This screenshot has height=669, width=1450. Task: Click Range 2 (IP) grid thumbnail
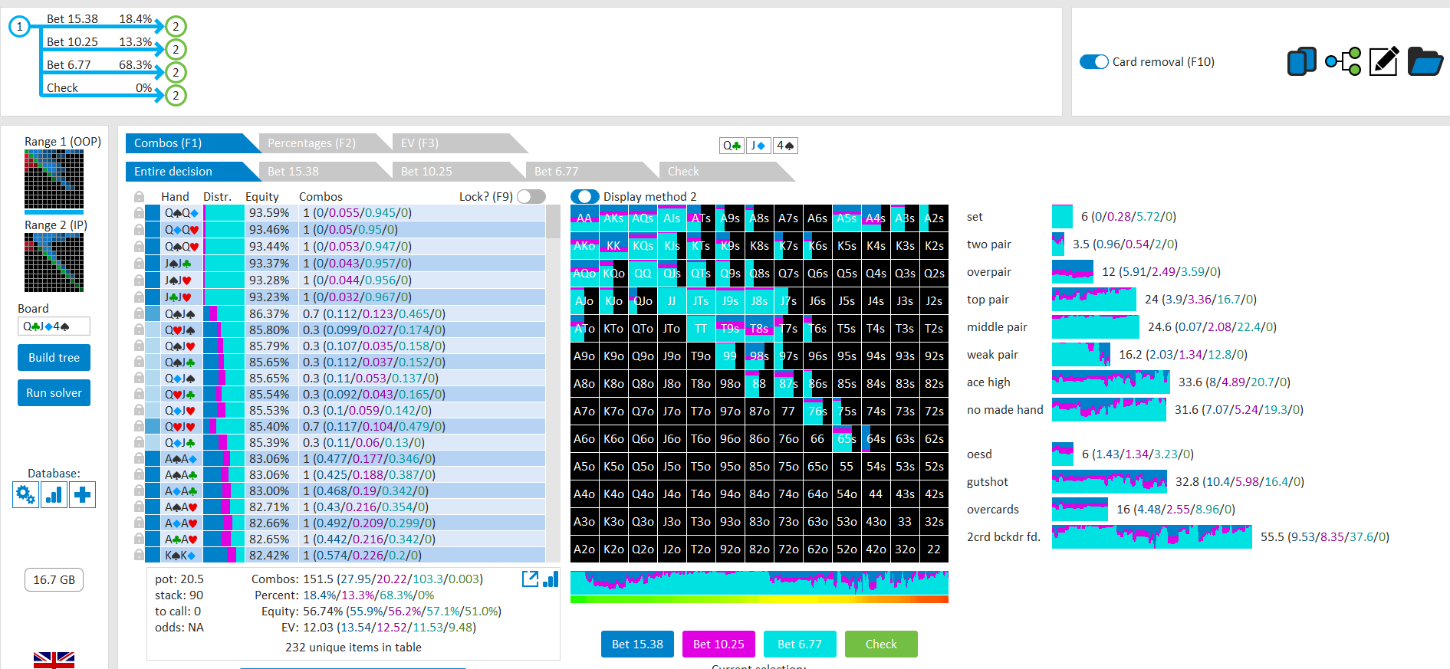click(54, 263)
